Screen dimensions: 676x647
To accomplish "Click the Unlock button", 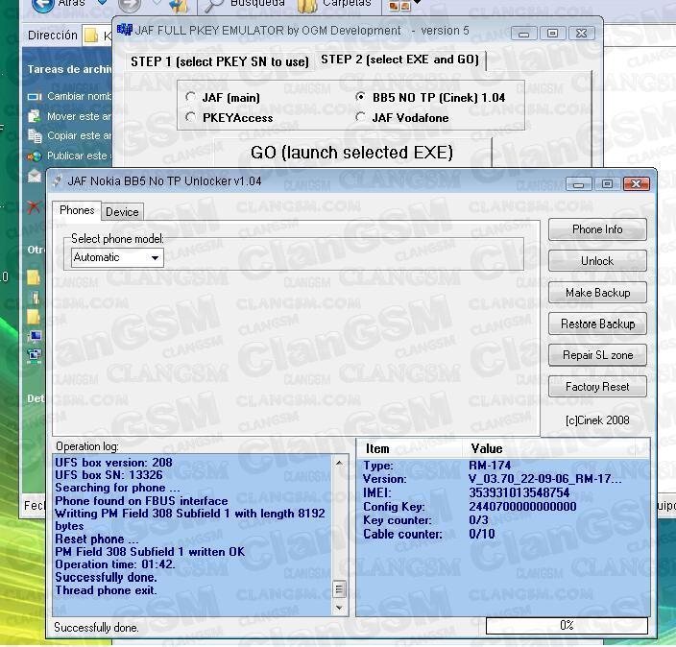I will pos(597,261).
